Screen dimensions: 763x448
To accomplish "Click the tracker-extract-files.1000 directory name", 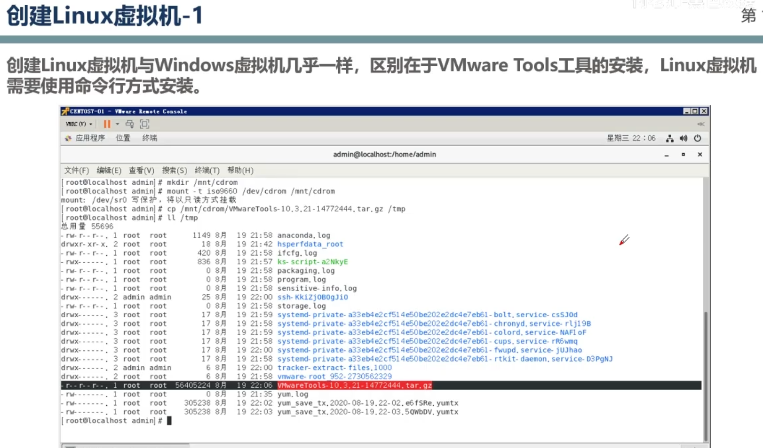I will point(334,368).
